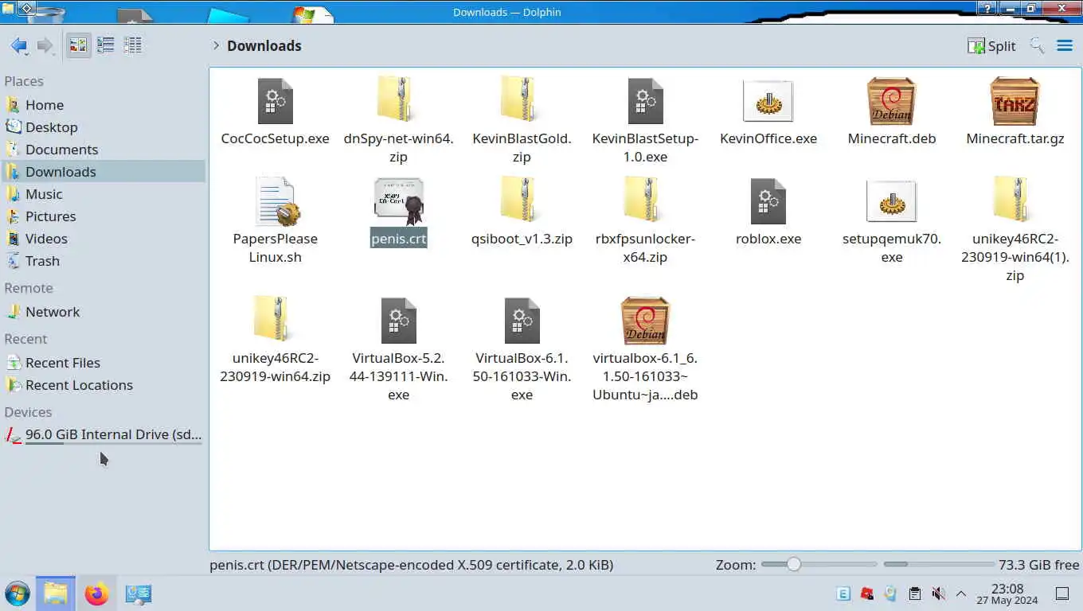Select setupqemuk70.exe installer icon
The image size is (1083, 611).
(892, 201)
